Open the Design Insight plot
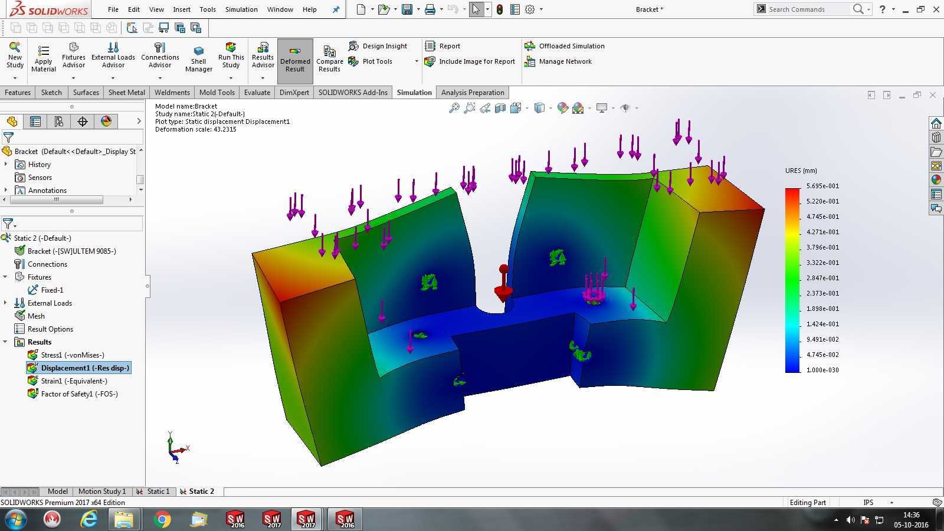Image resolution: width=944 pixels, height=531 pixels. tap(378, 46)
